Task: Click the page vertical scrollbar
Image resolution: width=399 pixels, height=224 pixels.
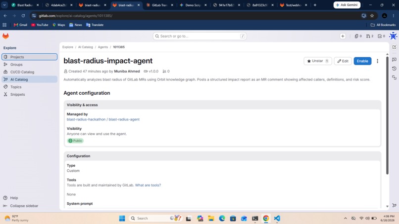Action: [387, 115]
